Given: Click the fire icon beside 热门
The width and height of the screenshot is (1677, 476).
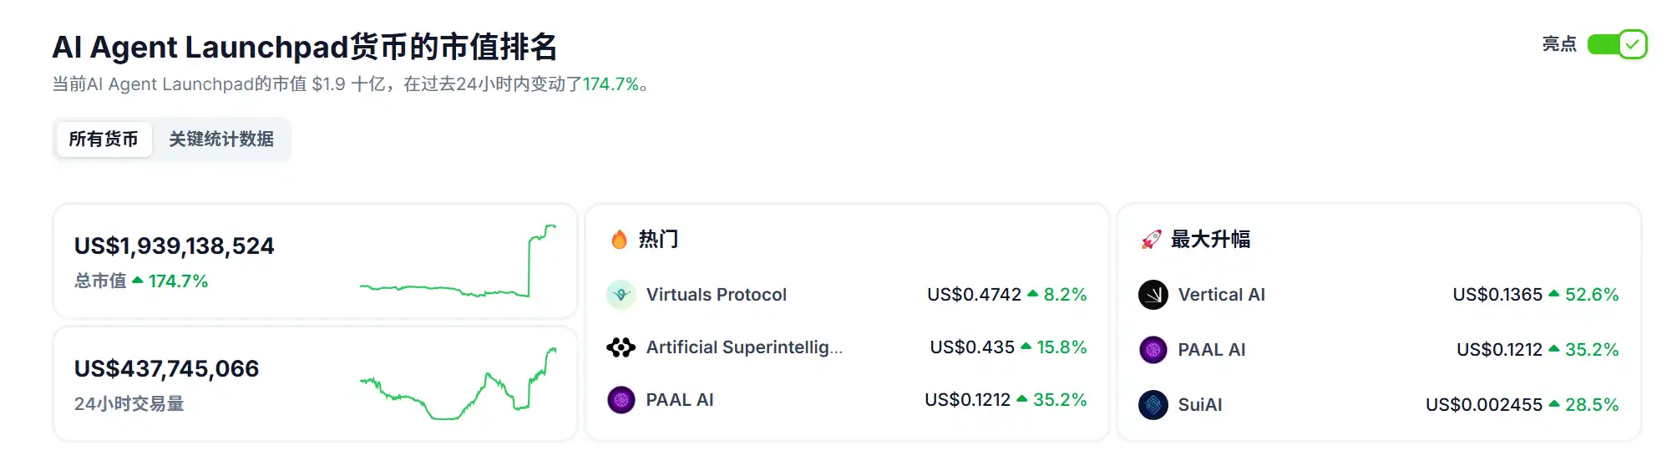Looking at the screenshot, I should [619, 240].
